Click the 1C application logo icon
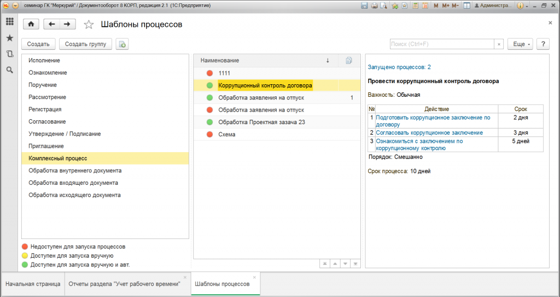 [x=6, y=5]
